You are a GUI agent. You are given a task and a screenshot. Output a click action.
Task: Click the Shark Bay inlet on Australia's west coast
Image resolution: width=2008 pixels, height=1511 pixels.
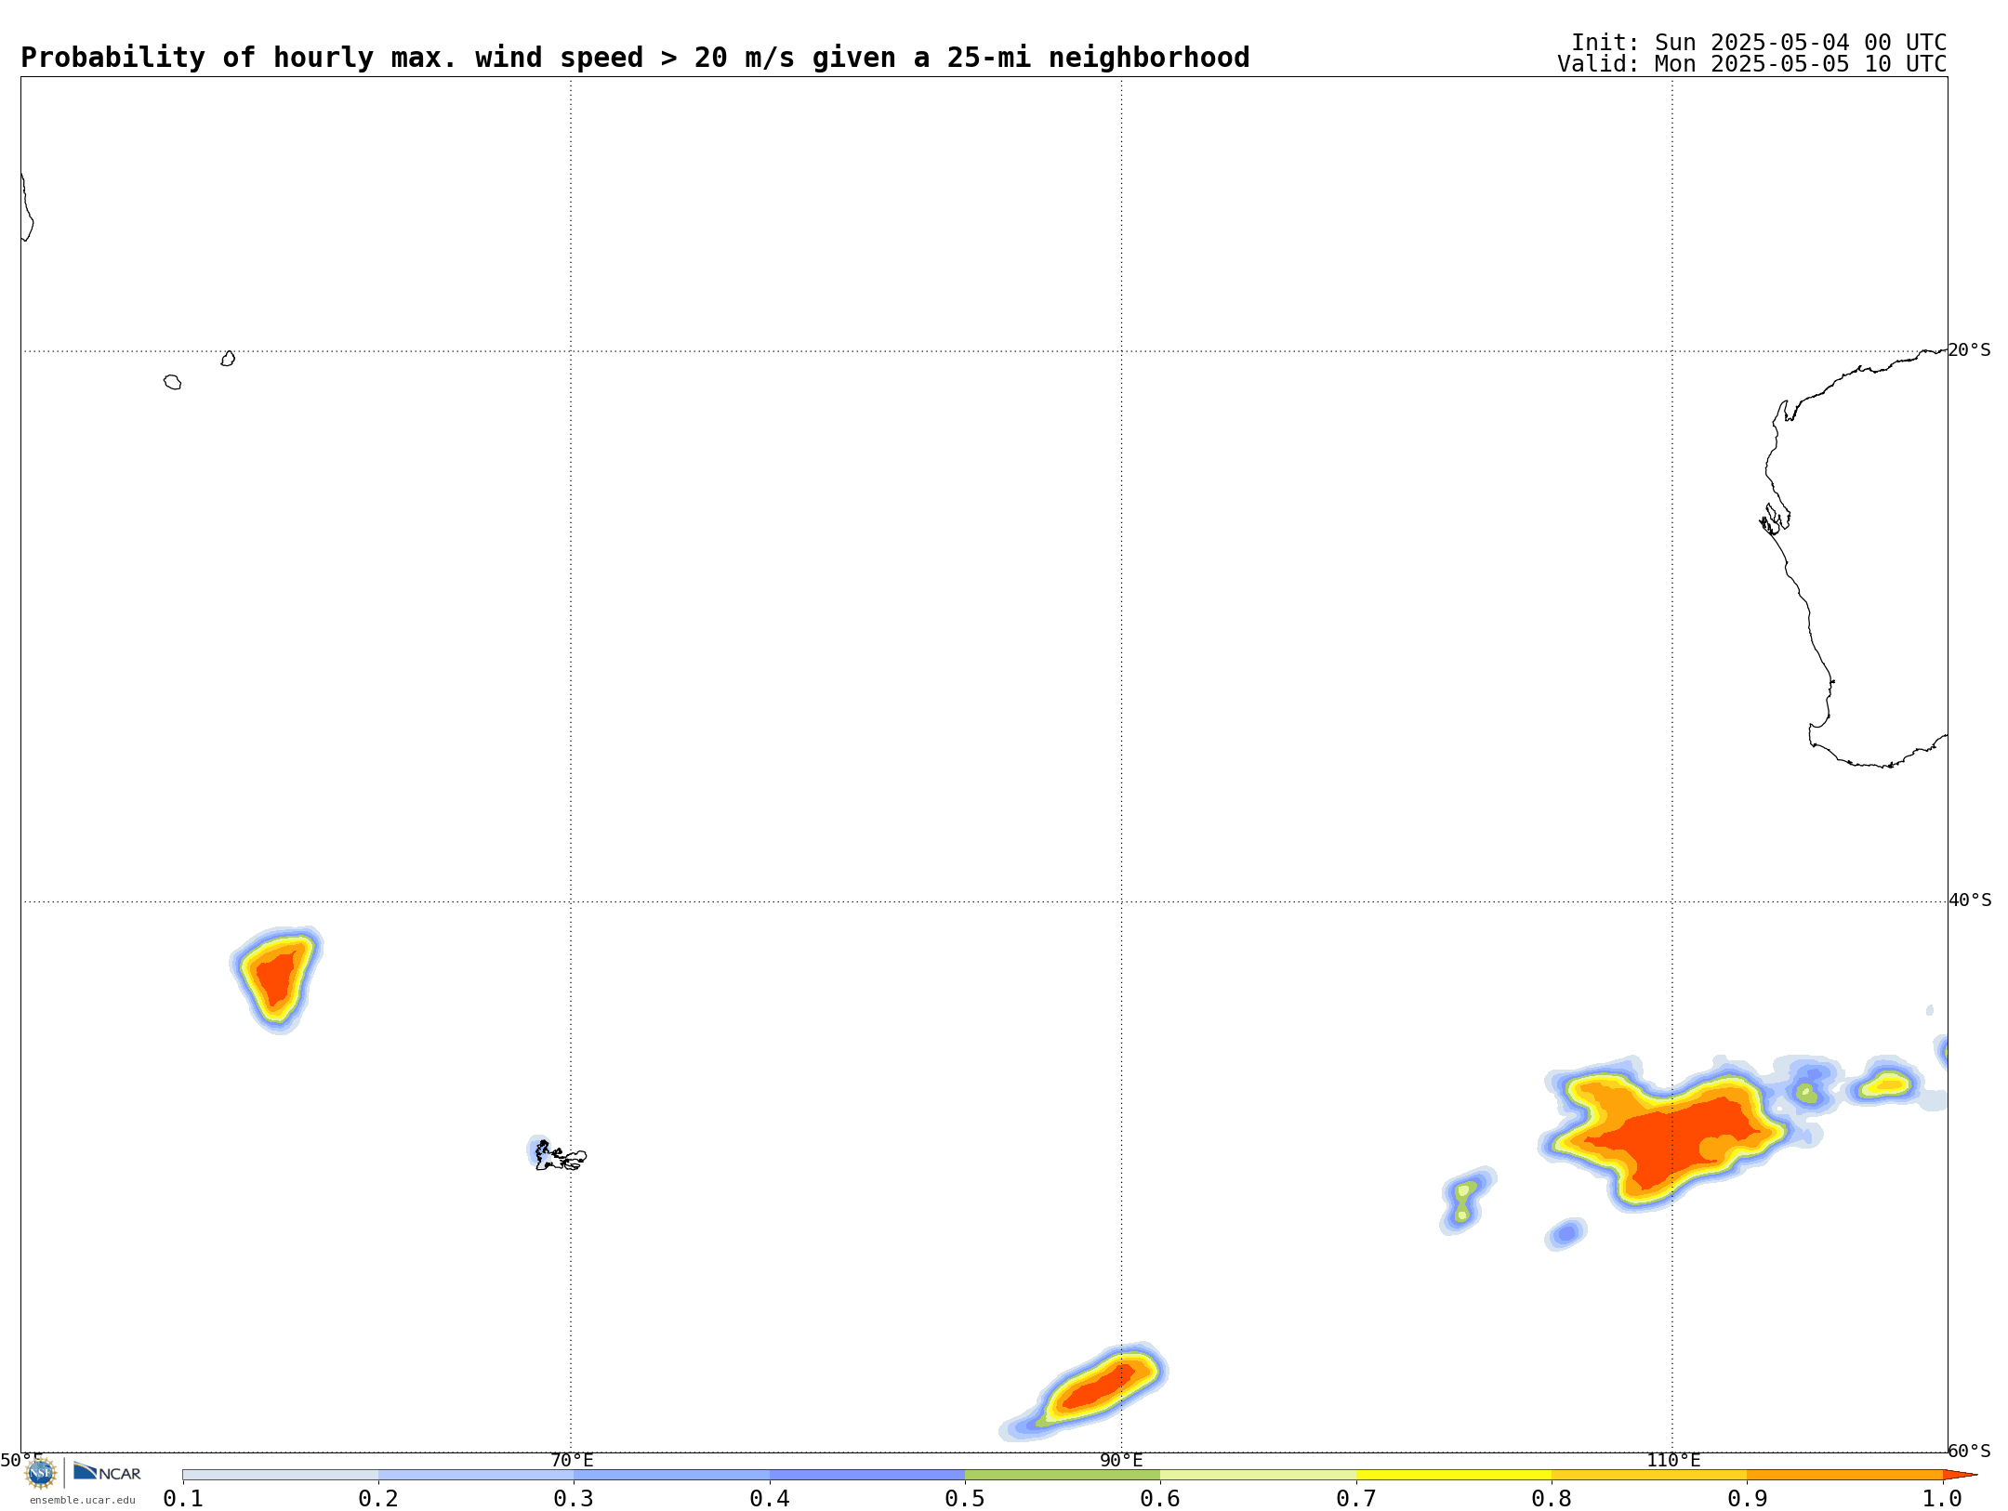point(1774,519)
